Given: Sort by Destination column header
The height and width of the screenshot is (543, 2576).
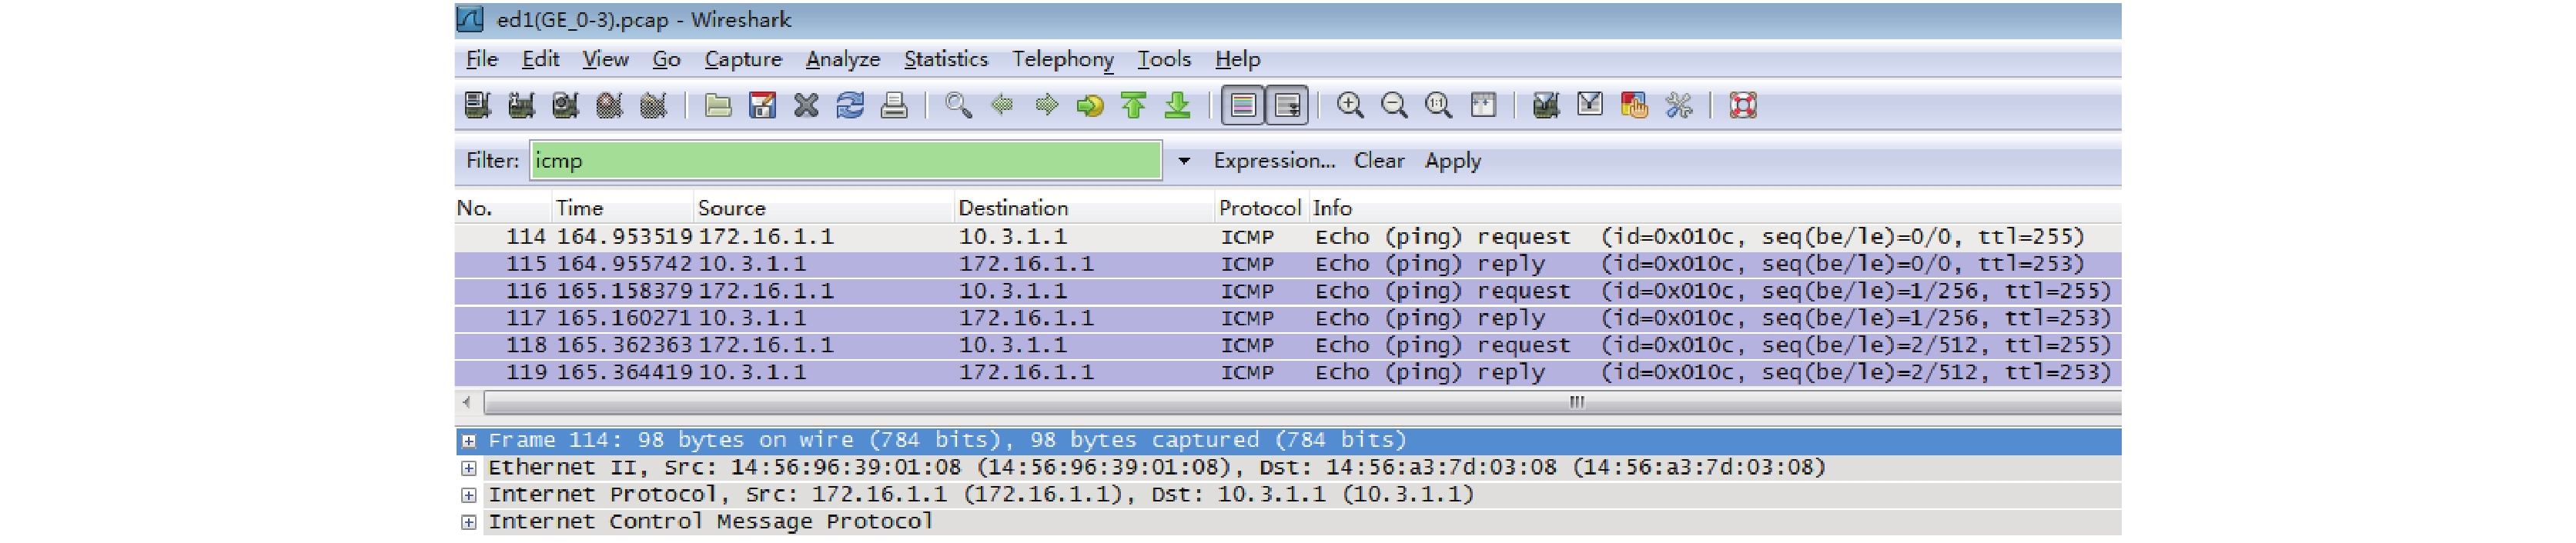Looking at the screenshot, I should (1084, 208).
